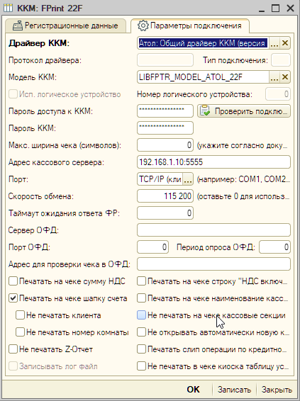Screen dimensions: 300x401
Task: Click the Протокол драйвера field
Action: pyautogui.click(x=165, y=60)
